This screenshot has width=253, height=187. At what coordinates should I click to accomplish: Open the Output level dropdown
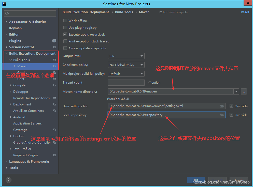(126, 56)
